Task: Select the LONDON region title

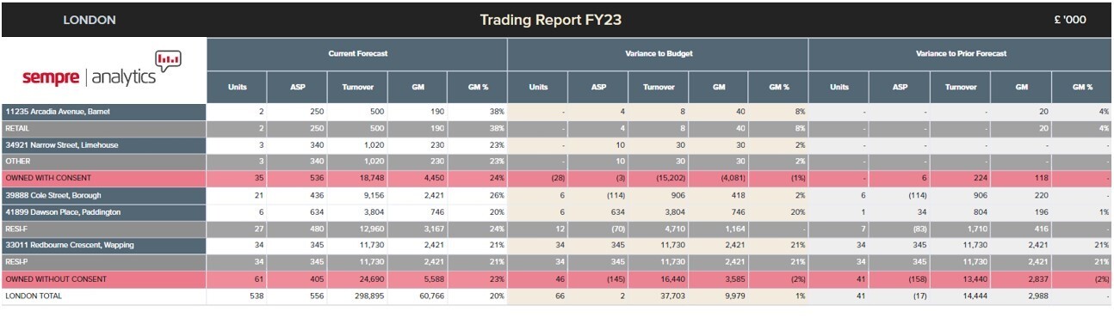Action: pos(90,20)
